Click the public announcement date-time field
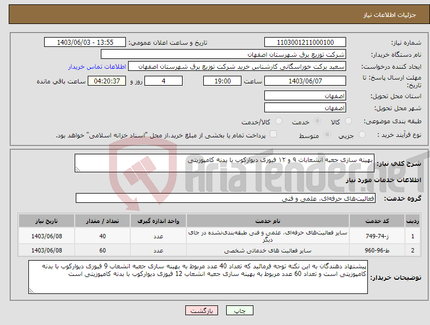 84,43
